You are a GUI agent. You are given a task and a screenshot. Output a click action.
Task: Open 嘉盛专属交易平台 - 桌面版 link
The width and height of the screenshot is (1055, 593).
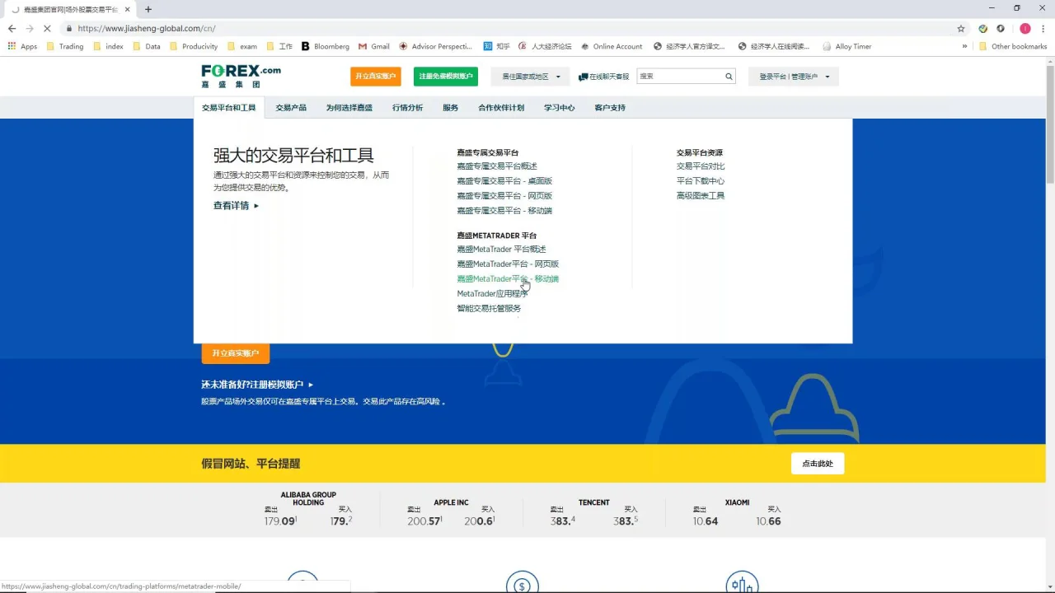pos(504,181)
